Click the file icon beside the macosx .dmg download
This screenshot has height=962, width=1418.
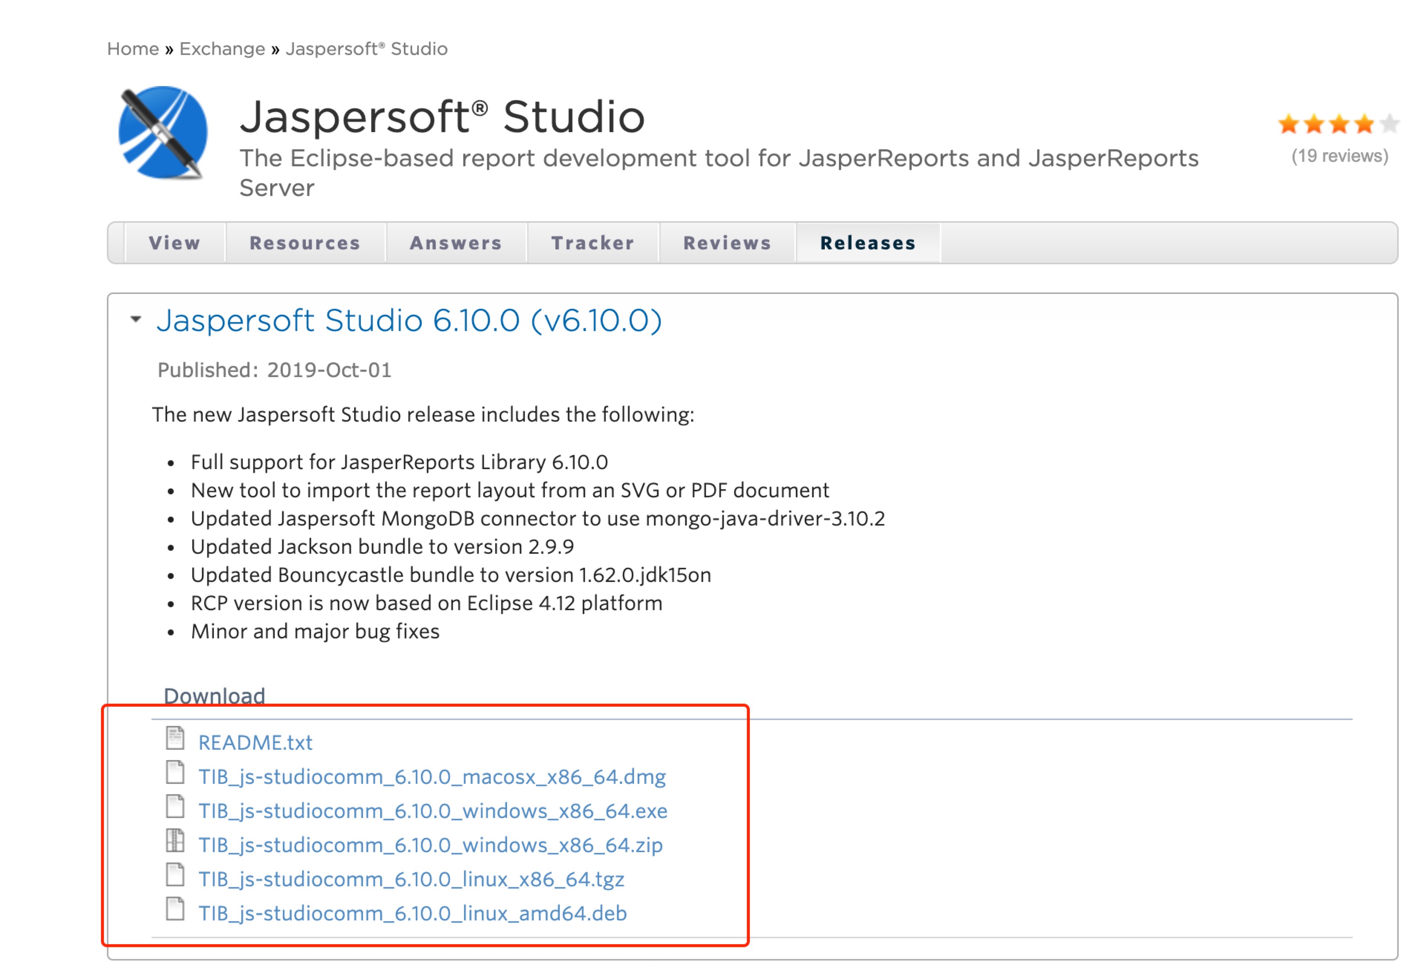[x=175, y=772]
